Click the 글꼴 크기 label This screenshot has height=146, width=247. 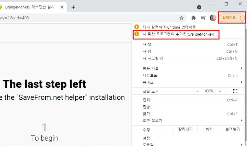click(151, 91)
